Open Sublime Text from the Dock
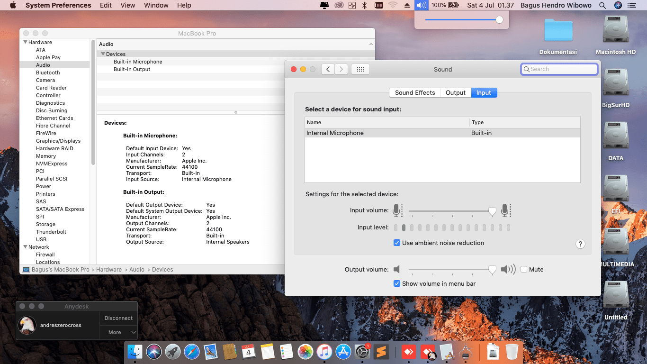The image size is (647, 364). (381, 352)
